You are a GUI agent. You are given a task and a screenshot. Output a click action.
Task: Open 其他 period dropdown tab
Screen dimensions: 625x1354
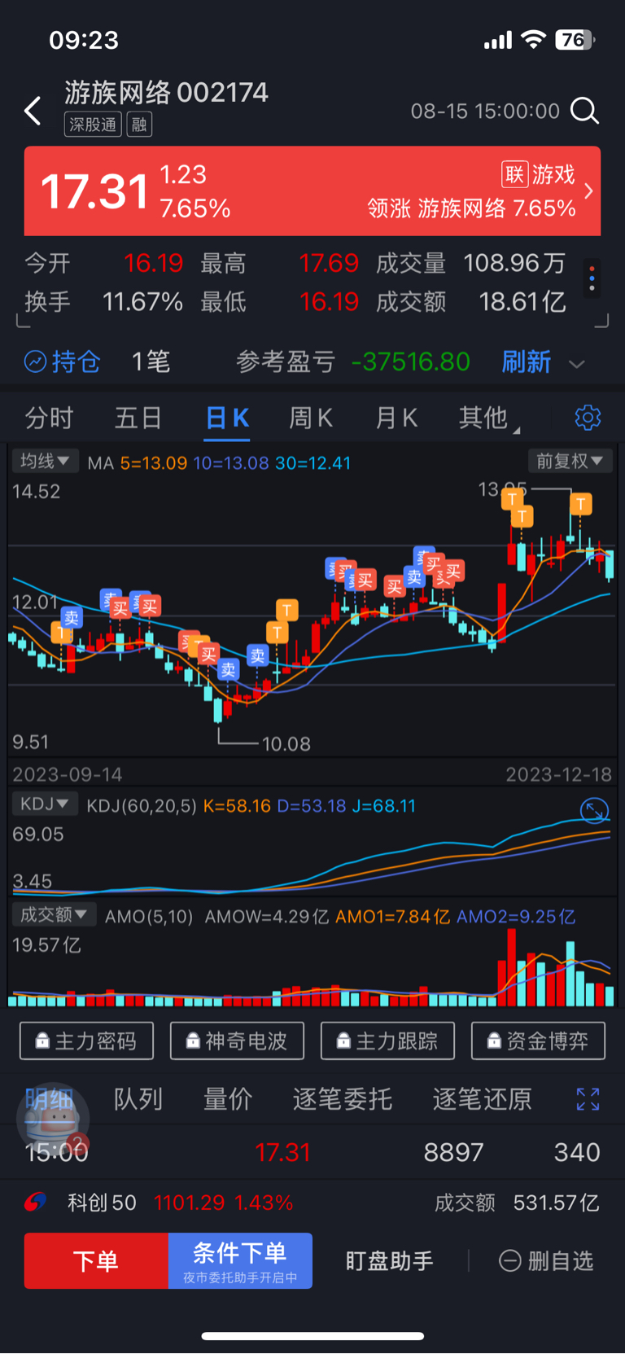coord(487,418)
